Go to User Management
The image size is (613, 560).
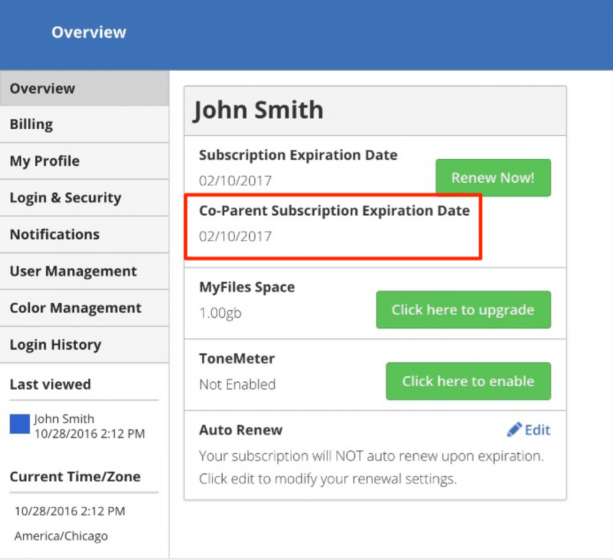tap(84, 271)
